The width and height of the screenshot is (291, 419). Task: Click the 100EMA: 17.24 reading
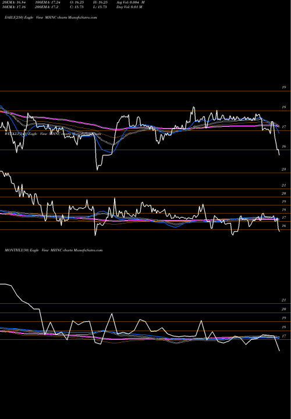click(x=49, y=2)
